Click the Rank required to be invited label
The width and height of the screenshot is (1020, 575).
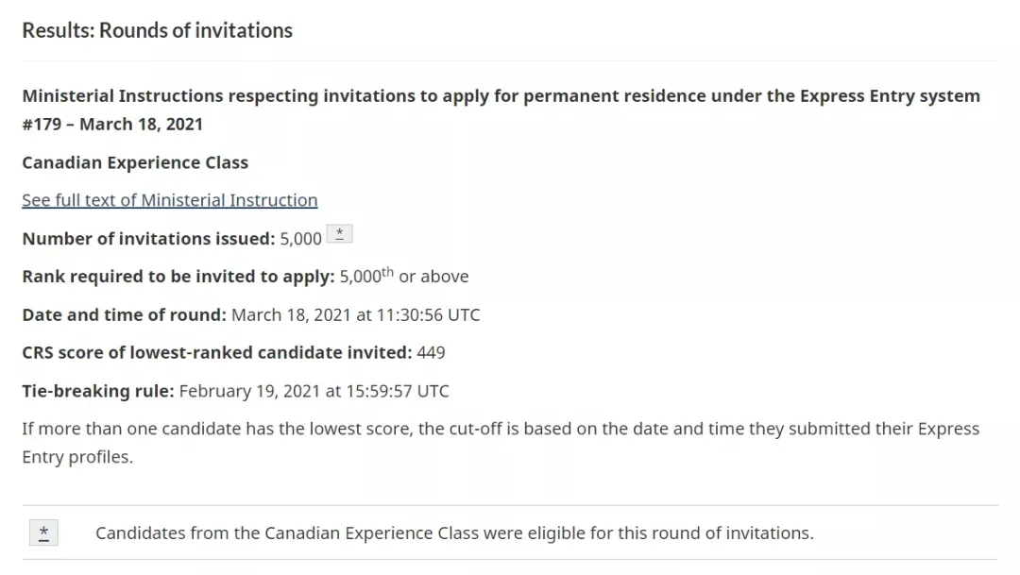point(178,277)
